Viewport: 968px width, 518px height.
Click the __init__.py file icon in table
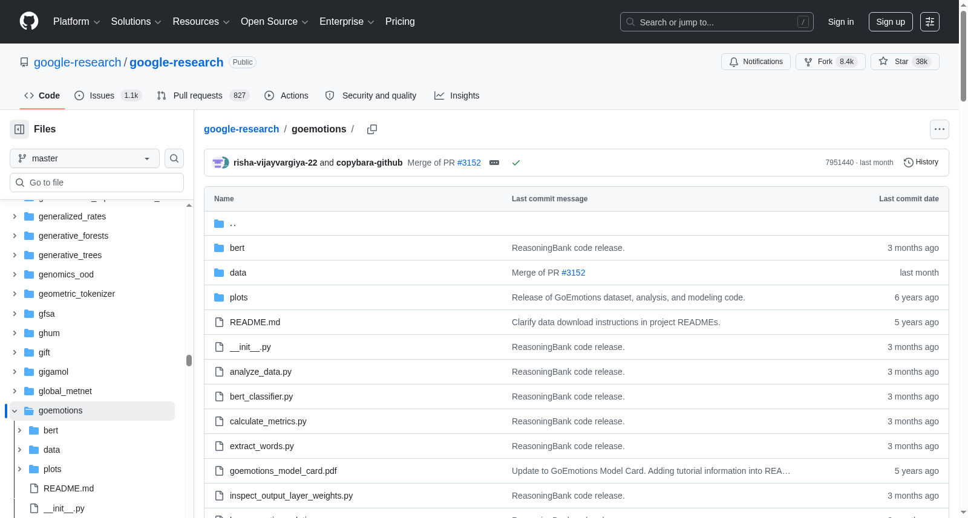click(x=219, y=347)
